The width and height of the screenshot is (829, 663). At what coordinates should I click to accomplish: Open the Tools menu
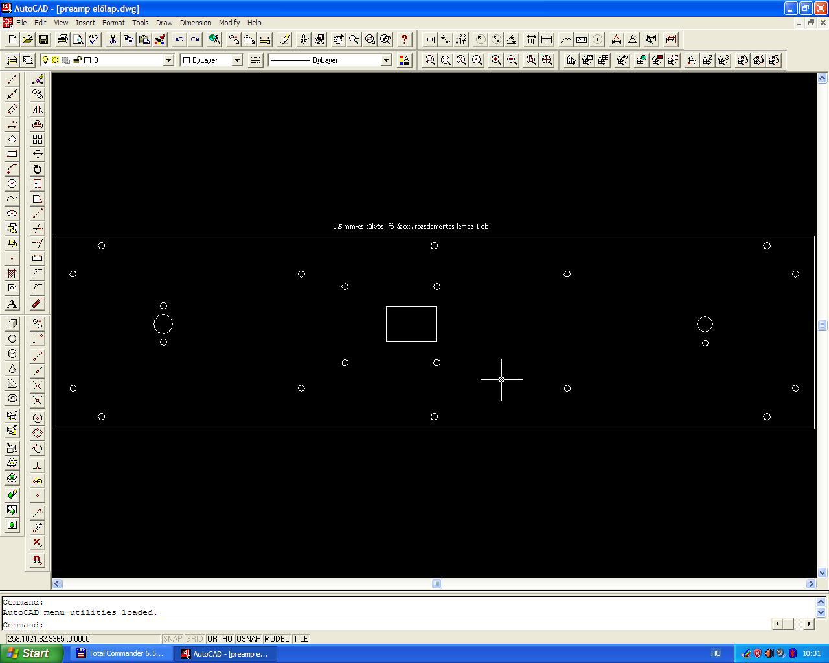(x=141, y=23)
